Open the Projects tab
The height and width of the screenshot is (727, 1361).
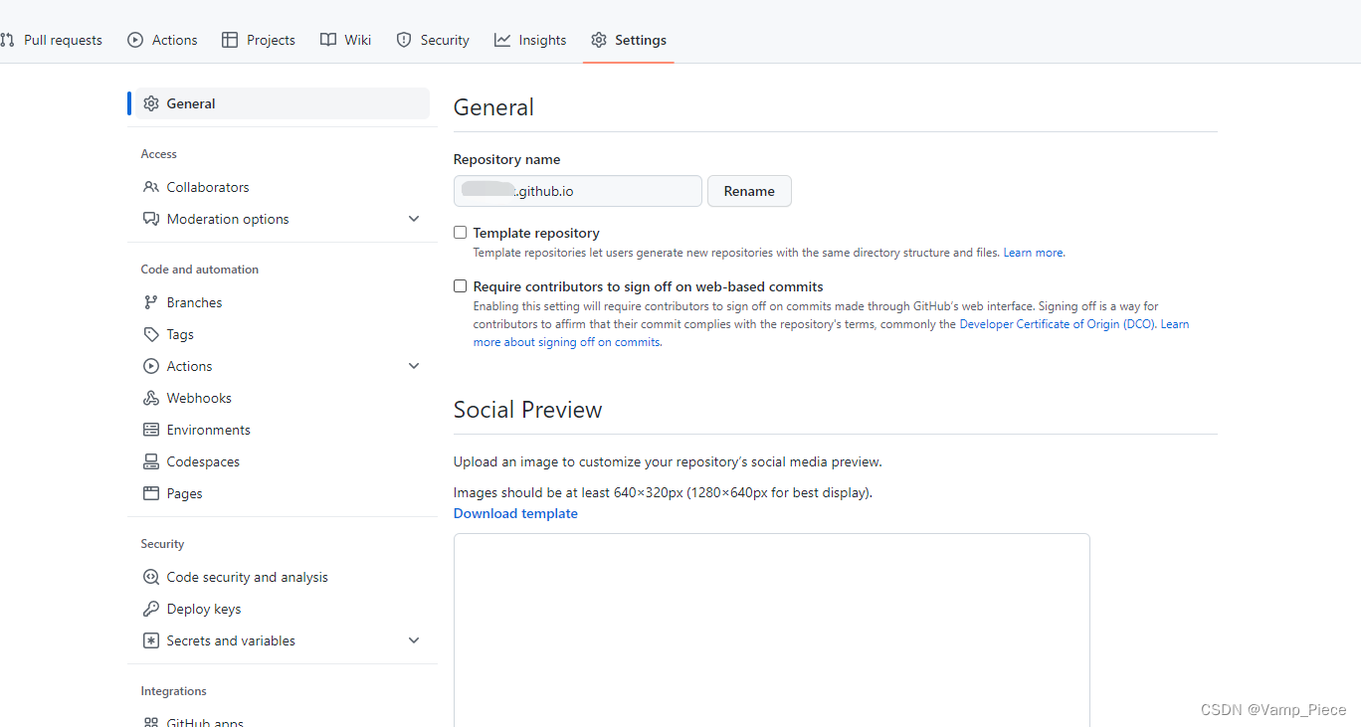tap(259, 40)
